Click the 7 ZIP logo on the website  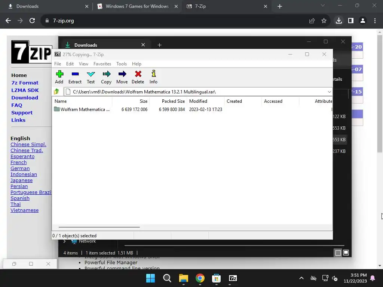[x=31, y=52]
